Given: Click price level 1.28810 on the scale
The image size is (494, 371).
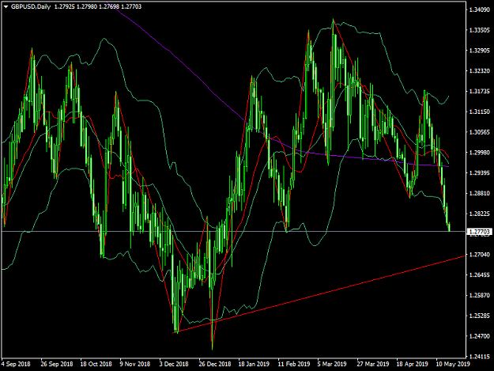Looking at the screenshot, I should [480, 193].
